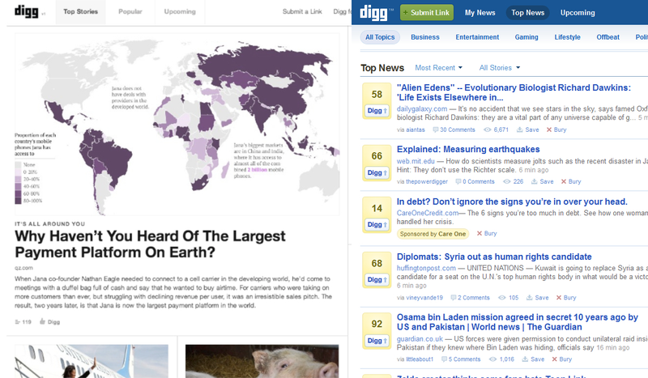The height and width of the screenshot is (378, 648).
Task: Select Top News tab in blue header
Action: tap(528, 13)
